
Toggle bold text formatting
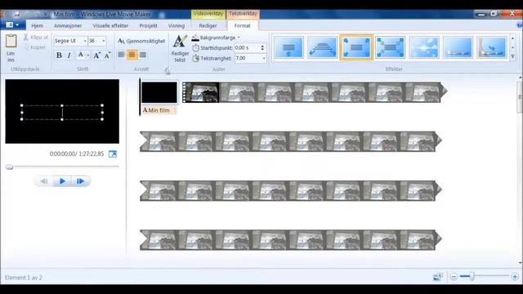coord(59,55)
